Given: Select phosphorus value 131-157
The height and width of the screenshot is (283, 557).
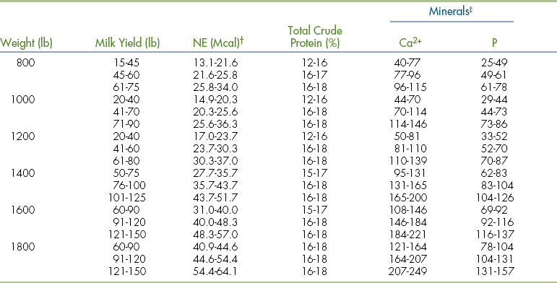Looking at the screenshot, I should pos(495,271).
